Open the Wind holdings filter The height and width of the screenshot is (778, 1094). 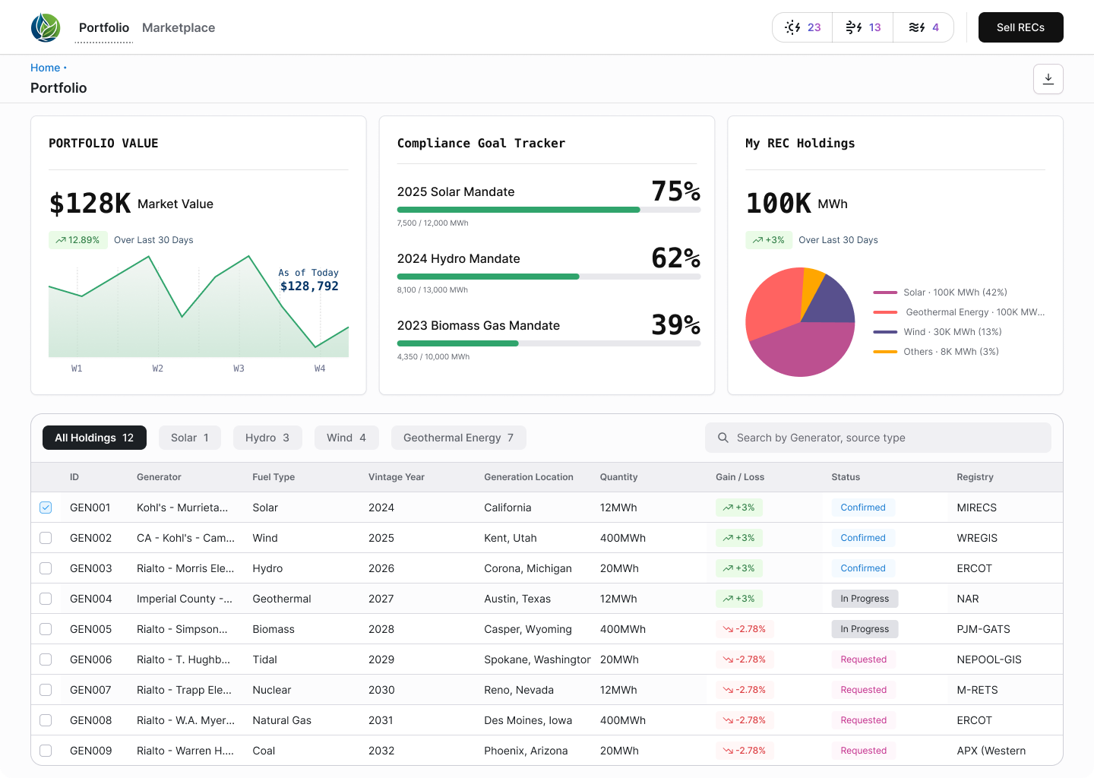click(x=346, y=438)
